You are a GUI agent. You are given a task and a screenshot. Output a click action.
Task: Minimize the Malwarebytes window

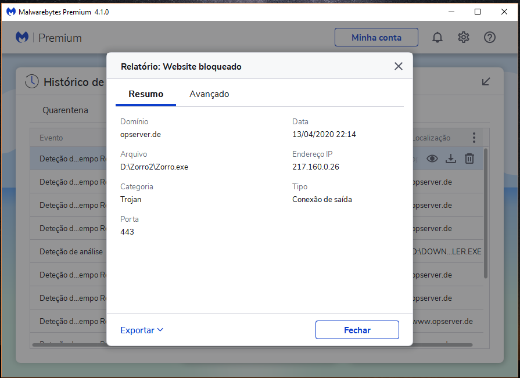(x=451, y=12)
